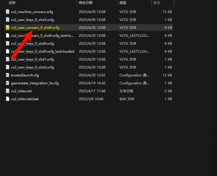Select file name cs2_user_keys_0_slot1.vcfg
This screenshot has height=176, width=217.
pos(32,59)
